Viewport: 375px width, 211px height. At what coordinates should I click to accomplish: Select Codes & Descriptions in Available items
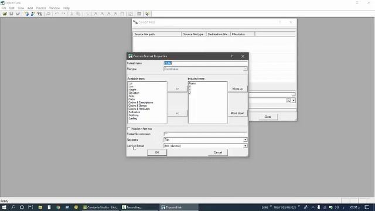141,103
